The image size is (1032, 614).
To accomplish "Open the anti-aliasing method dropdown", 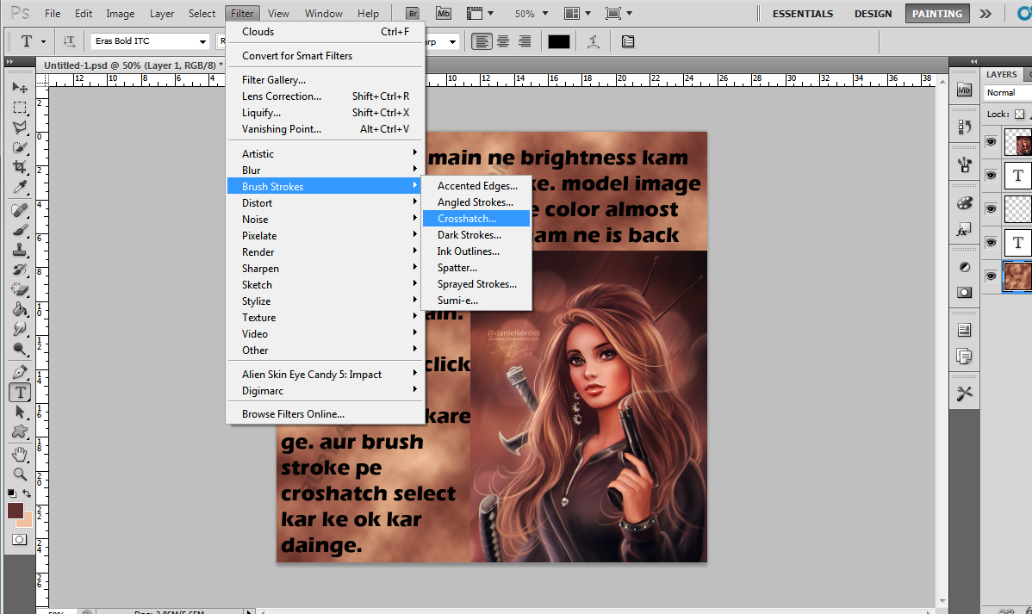I will (x=453, y=41).
